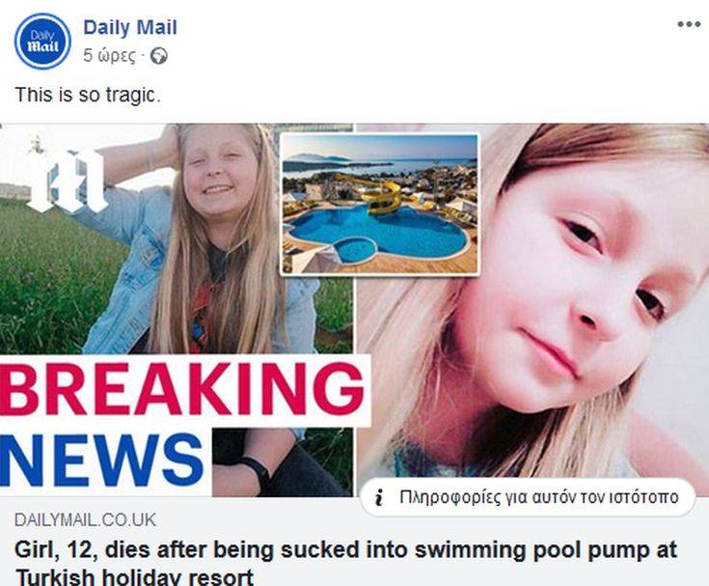Viewport: 709px width, 586px height.
Task: Open 'Πληροφορίες για αυτόν τον ιστότοπο' button
Action: tap(529, 497)
